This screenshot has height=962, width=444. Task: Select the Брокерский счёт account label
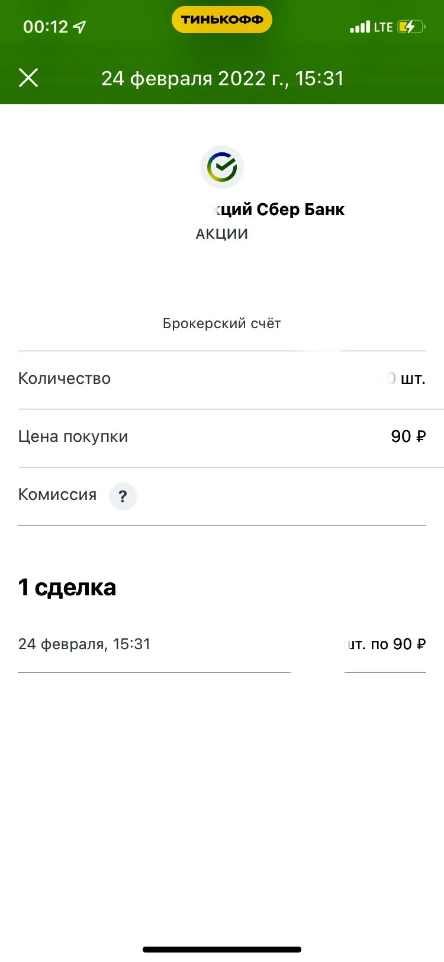[x=222, y=323]
